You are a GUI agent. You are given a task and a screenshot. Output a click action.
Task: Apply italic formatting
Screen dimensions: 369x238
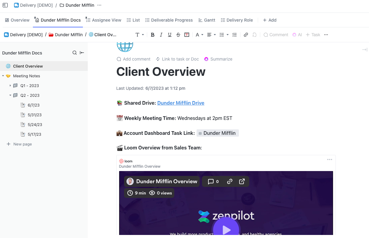161,35
